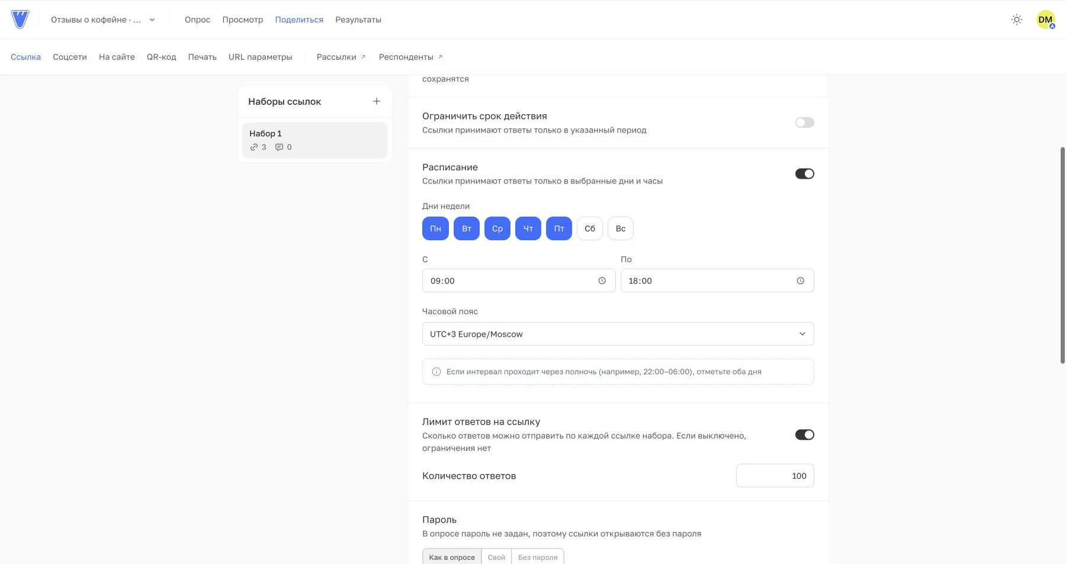Turn off the Расписание switch
This screenshot has width=1066, height=564.
point(805,173)
